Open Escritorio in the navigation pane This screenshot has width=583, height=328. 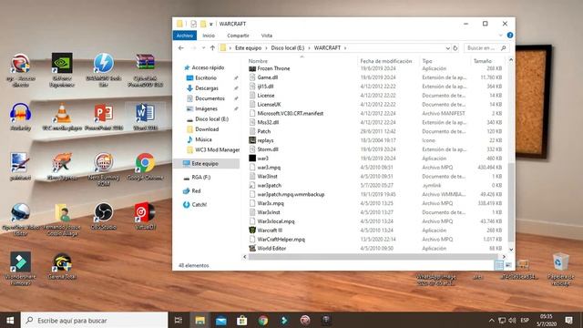[206, 77]
